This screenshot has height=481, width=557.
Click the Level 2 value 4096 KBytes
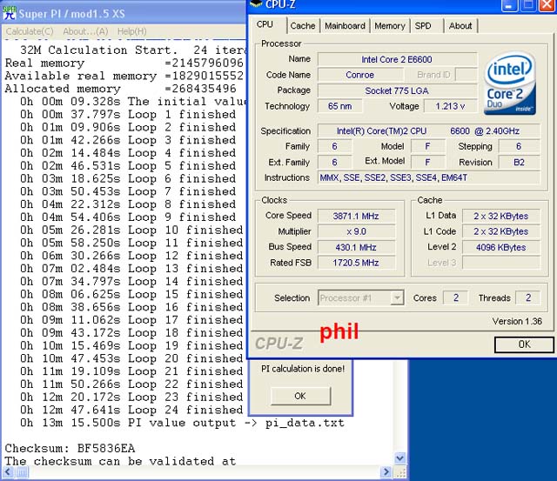point(501,247)
